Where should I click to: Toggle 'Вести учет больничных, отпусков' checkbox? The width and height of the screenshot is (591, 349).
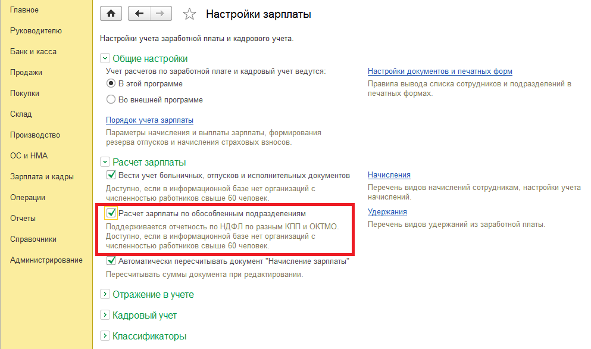point(111,174)
